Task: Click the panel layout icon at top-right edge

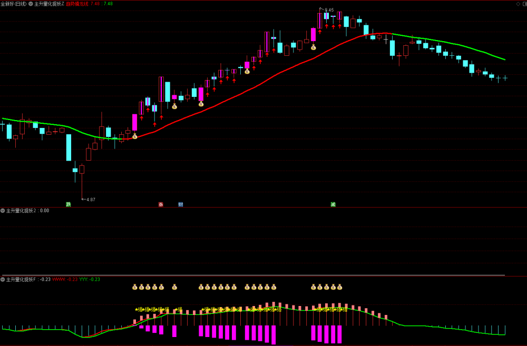Action: click(x=525, y=4)
